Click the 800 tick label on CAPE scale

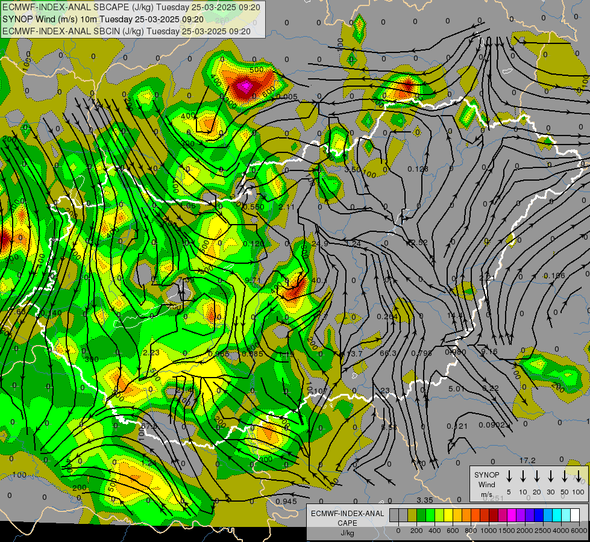pos(471,531)
